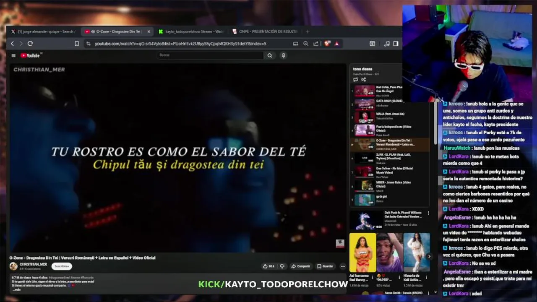
Task: Click the site settings icon beside the URL
Action: click(x=88, y=44)
